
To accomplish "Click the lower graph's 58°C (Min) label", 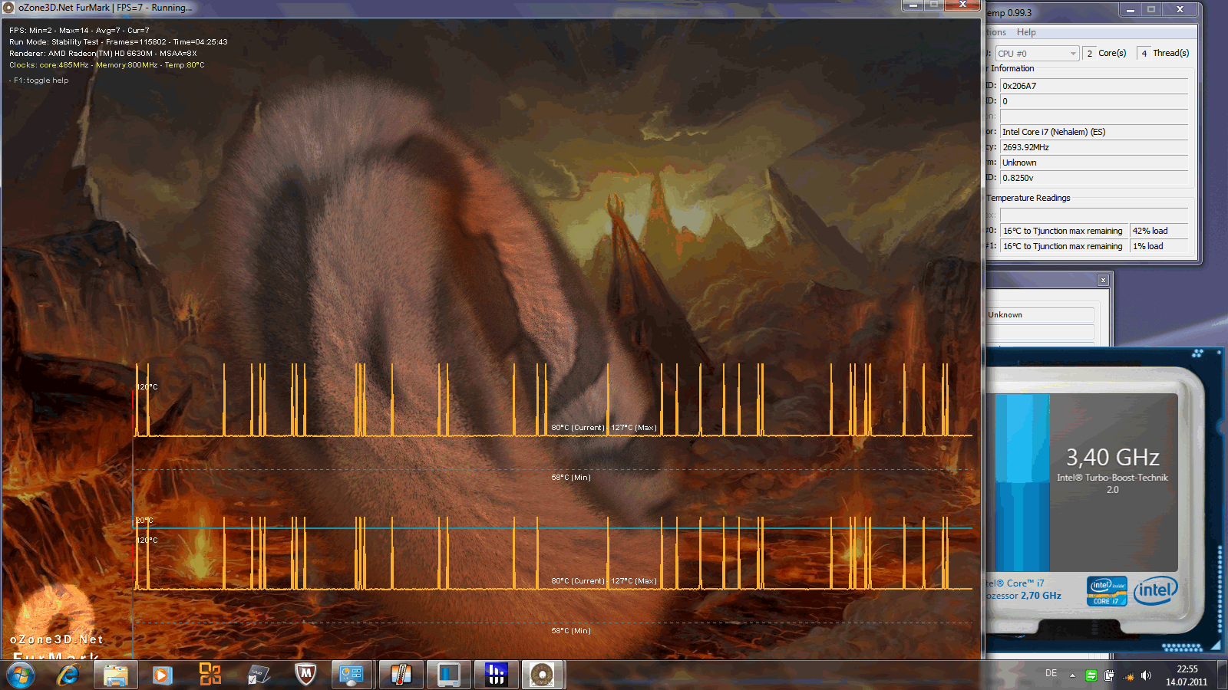I will tap(571, 631).
